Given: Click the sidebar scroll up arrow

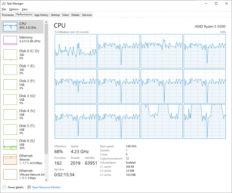Looking at the screenshot, I should coord(46,22).
